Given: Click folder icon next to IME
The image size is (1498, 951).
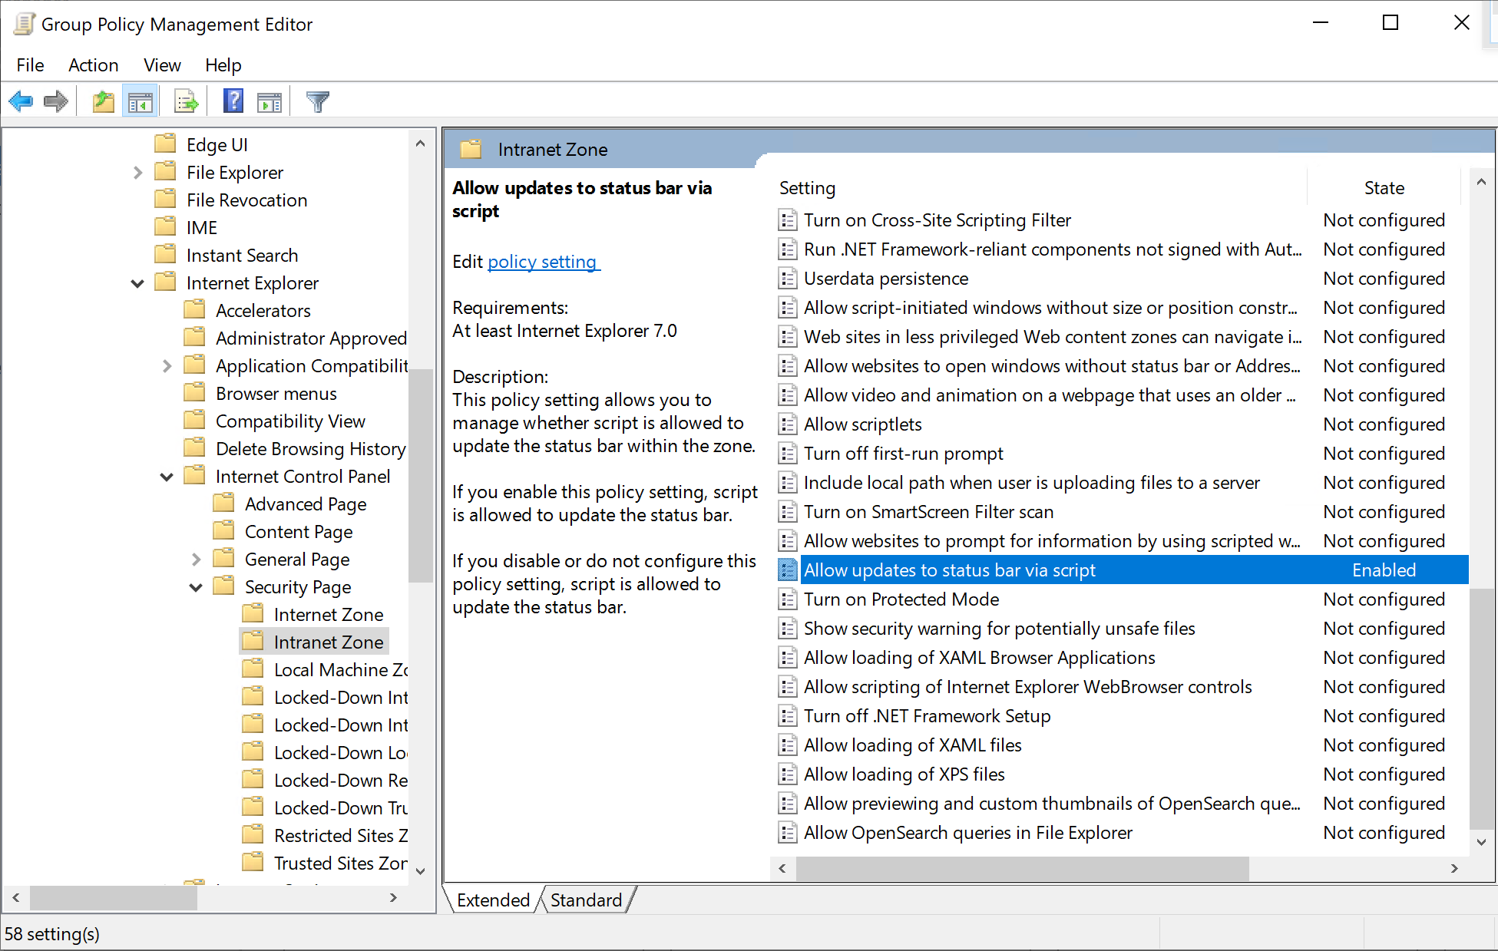Looking at the screenshot, I should (165, 227).
